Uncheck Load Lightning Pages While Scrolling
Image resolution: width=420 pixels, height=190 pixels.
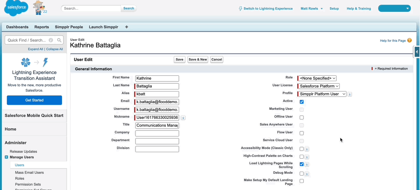tap(302, 164)
